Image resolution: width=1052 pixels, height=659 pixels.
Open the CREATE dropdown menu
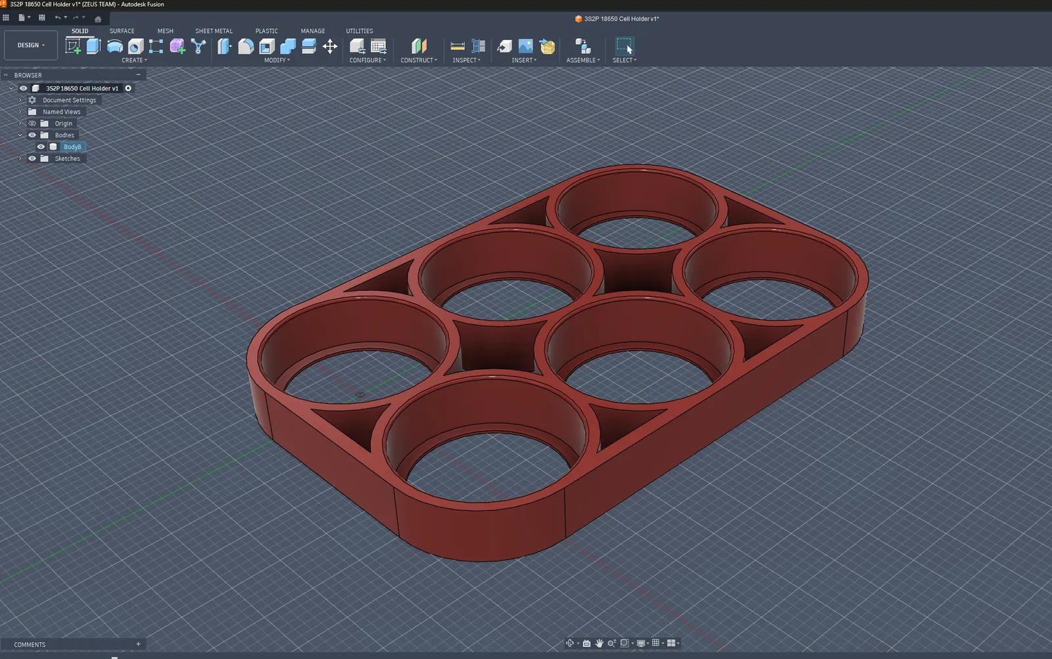(x=134, y=60)
